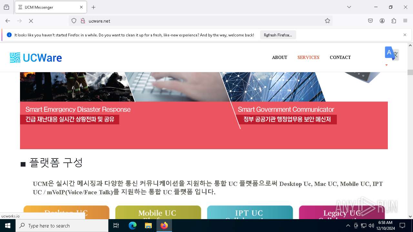Viewport: 413px width, 232px height.
Task: Open the clock showing 6:58 AM
Action: tap(385, 226)
